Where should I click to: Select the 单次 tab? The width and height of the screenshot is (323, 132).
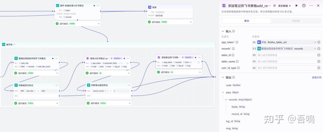(x=246, y=21)
